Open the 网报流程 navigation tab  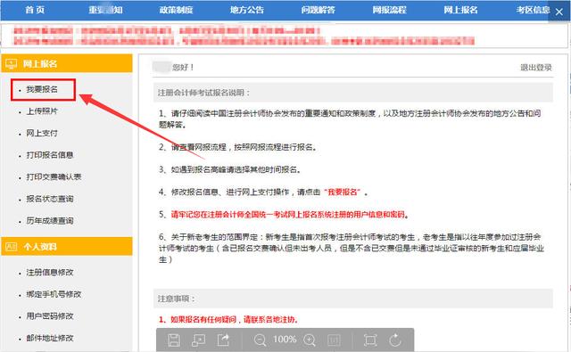click(x=389, y=10)
